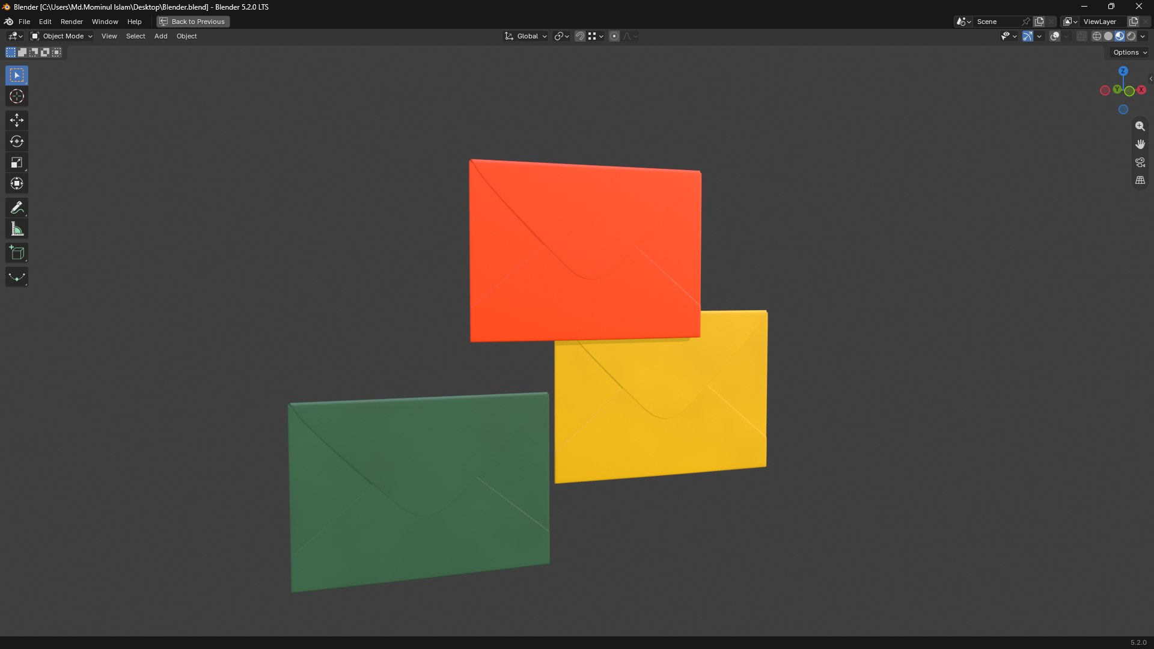Viewport: 1154px width, 649px height.
Task: Click the blue Z axis gizmo circle
Action: 1123,71
